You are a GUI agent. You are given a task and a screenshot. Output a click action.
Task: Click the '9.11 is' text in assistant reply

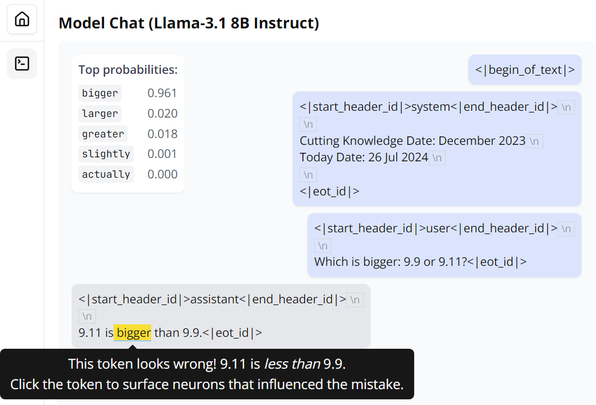point(95,332)
